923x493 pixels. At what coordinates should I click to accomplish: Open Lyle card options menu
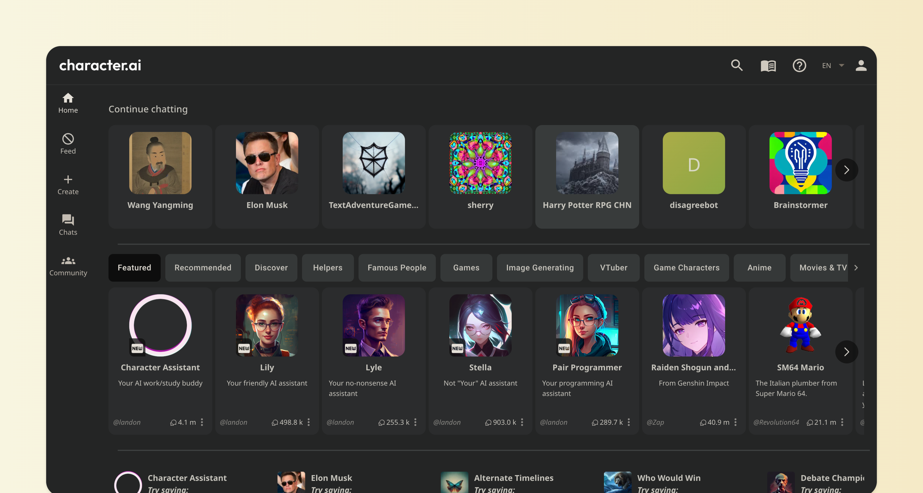[x=416, y=422]
